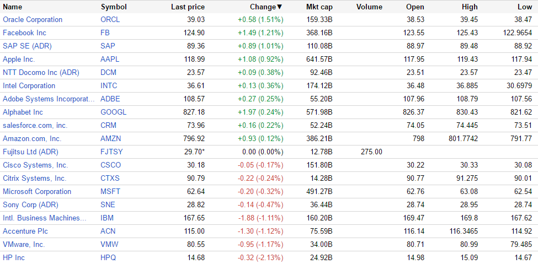Sort by the Name column header
This screenshot has height=264, width=538.
[x=13, y=7]
